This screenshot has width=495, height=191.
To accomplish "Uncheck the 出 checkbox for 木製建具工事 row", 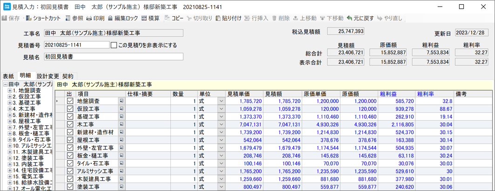I will click(x=70, y=179).
